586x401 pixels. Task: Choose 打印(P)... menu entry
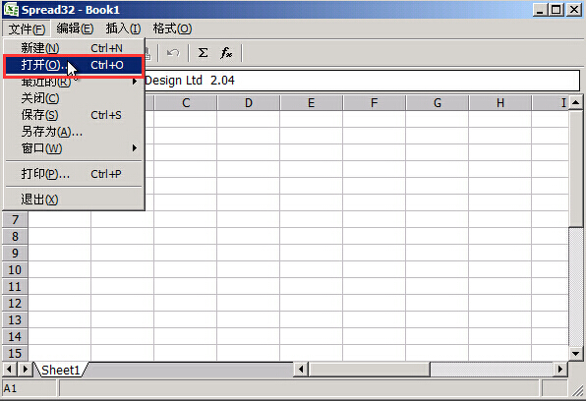point(74,174)
